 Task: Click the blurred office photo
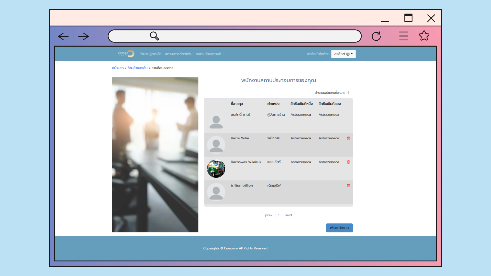tap(155, 155)
